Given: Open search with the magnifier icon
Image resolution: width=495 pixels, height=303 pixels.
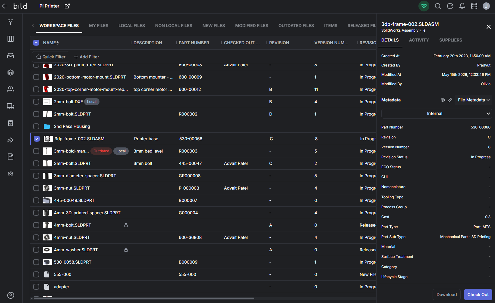Looking at the screenshot, I should [x=438, y=6].
